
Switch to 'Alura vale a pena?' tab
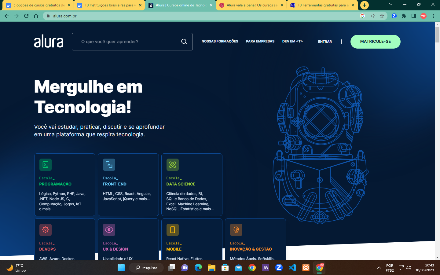tap(252, 5)
